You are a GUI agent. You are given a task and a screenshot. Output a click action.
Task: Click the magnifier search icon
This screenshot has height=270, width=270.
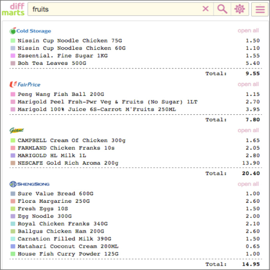pyautogui.click(x=222, y=9)
